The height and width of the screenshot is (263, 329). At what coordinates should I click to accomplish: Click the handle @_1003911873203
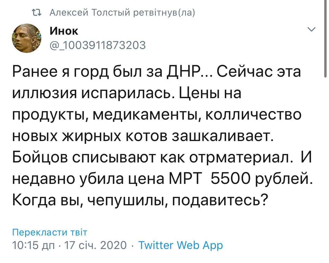[x=97, y=45]
